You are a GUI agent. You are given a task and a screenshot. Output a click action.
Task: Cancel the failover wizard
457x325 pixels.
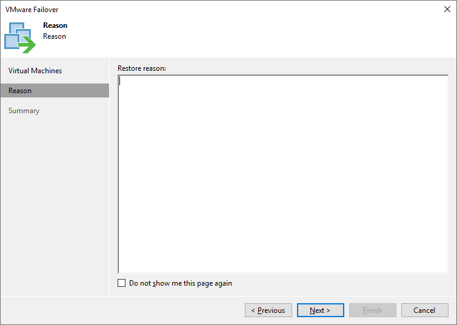[x=424, y=310]
